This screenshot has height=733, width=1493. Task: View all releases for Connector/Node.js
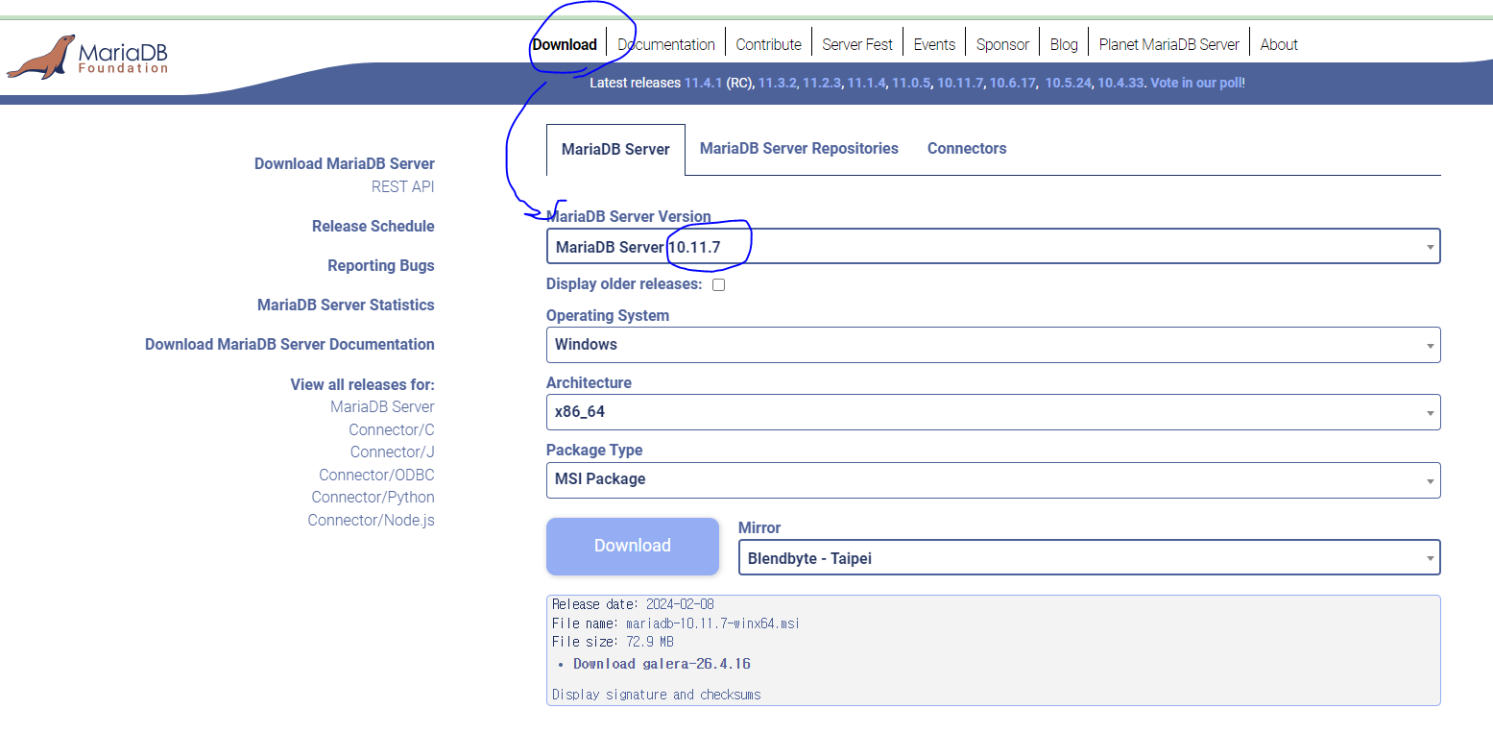(371, 520)
